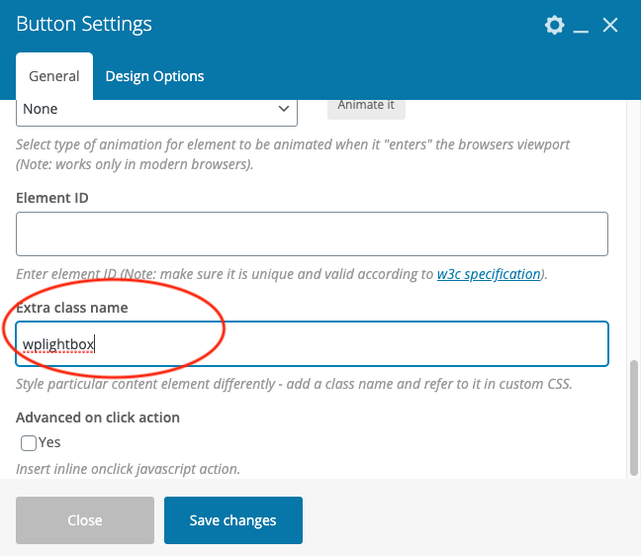Focus the Element ID input field
Image resolution: width=641 pixels, height=556 pixels.
click(x=312, y=233)
